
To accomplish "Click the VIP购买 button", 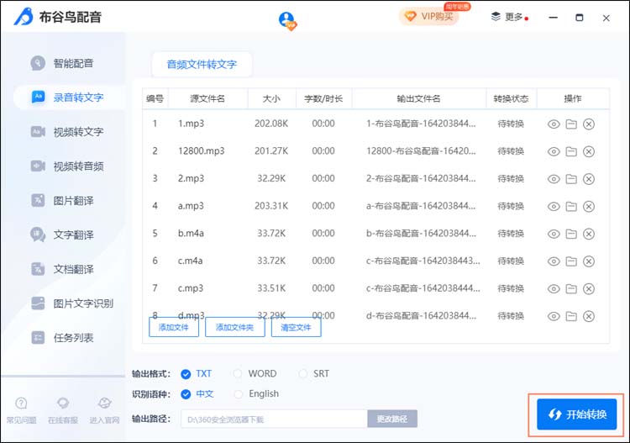I will tap(429, 16).
